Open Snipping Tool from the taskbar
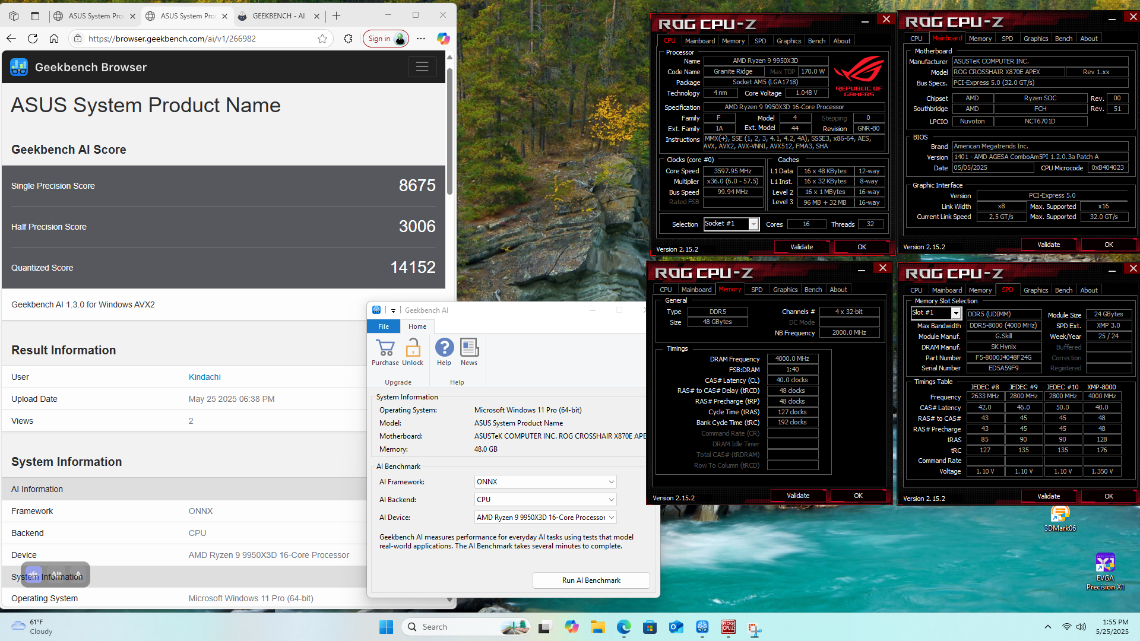This screenshot has width=1140, height=641. [755, 628]
